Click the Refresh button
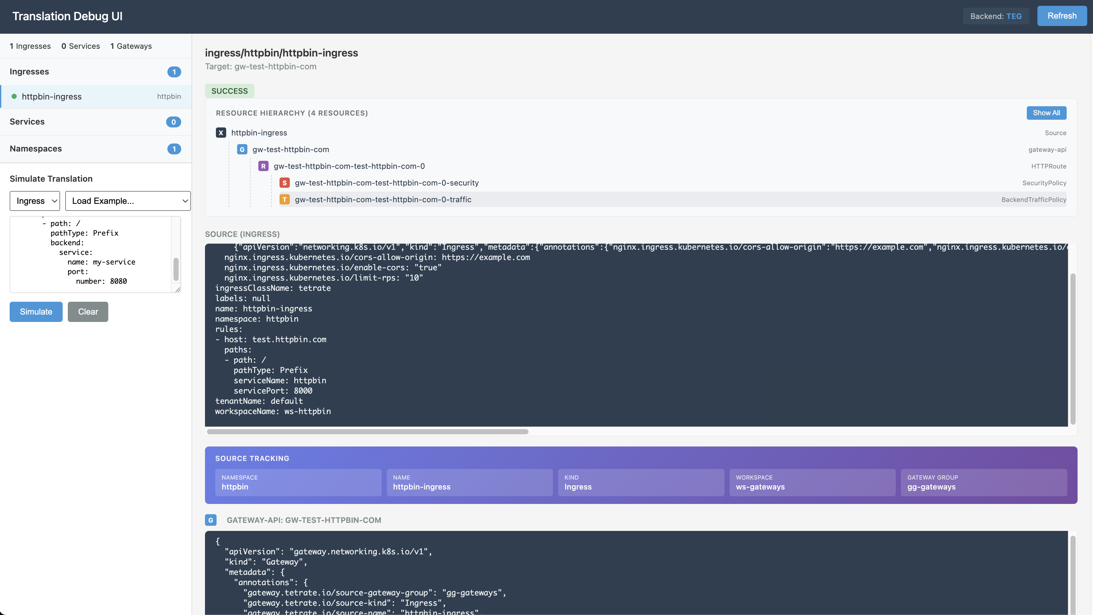Viewport: 1093px width, 615px height. click(x=1062, y=16)
